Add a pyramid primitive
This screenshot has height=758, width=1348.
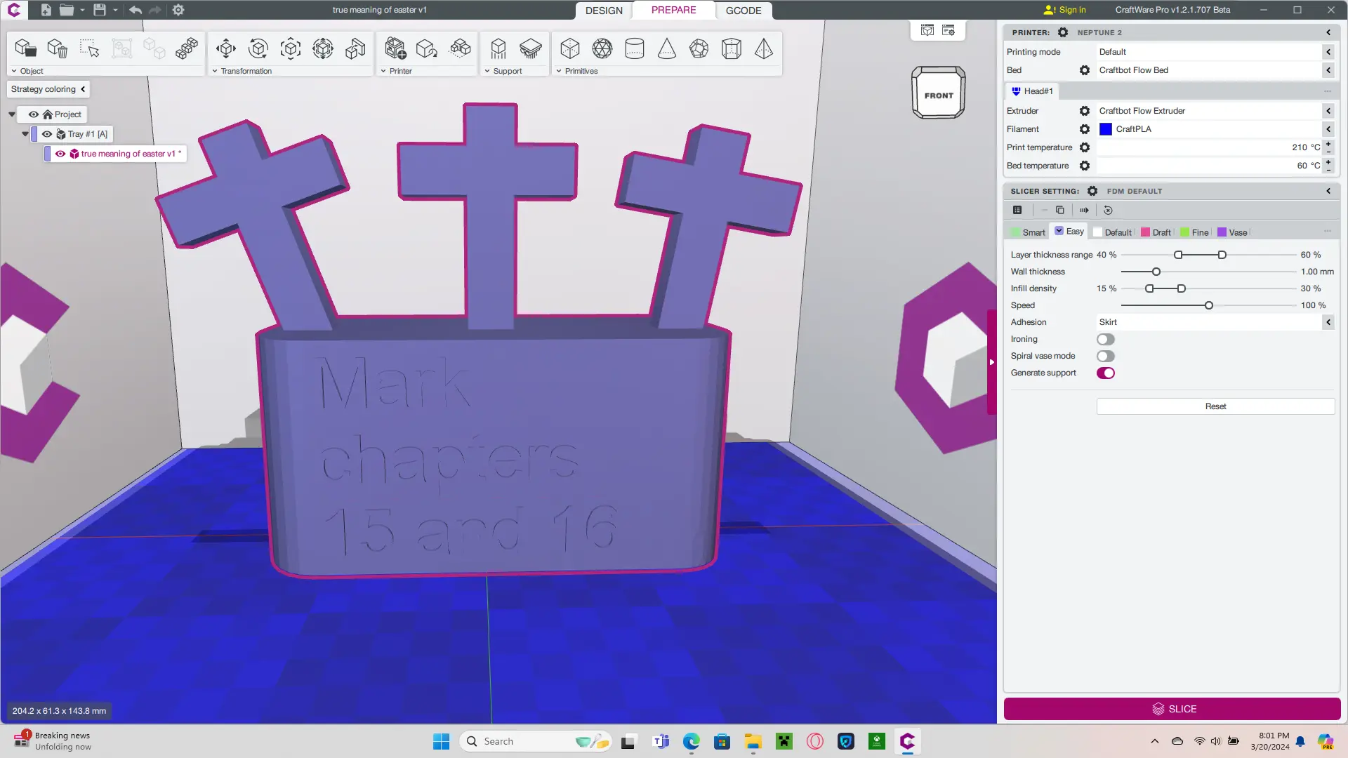pos(764,48)
